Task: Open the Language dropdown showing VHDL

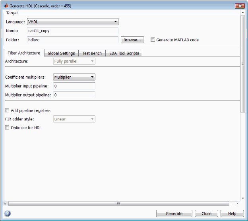Action: tap(73, 22)
